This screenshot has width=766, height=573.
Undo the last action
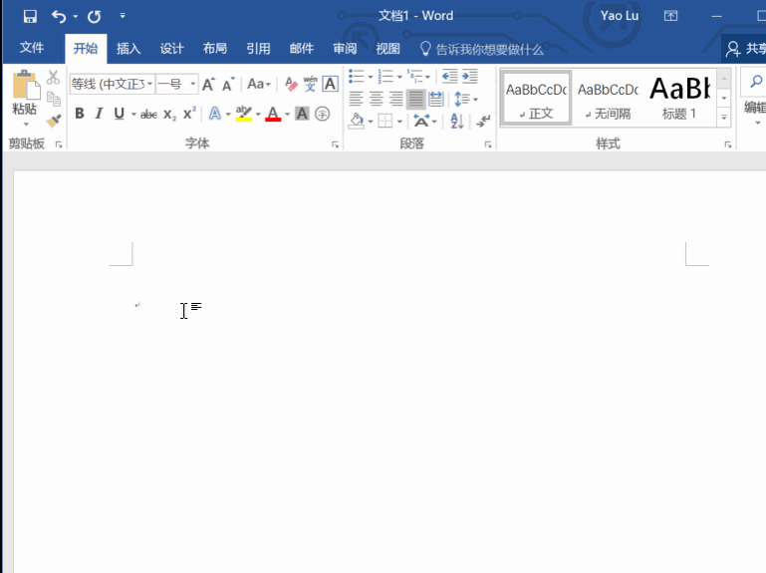tap(59, 17)
